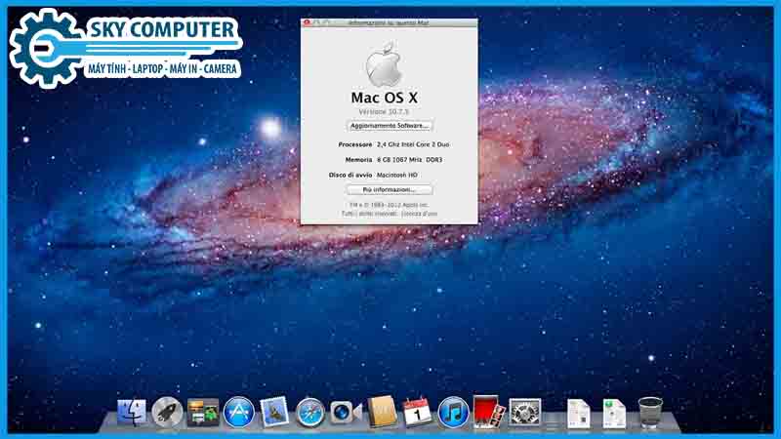Click the 2,4 GHz Intel Core 2 Duo value
The width and height of the screenshot is (781, 439).
413,144
